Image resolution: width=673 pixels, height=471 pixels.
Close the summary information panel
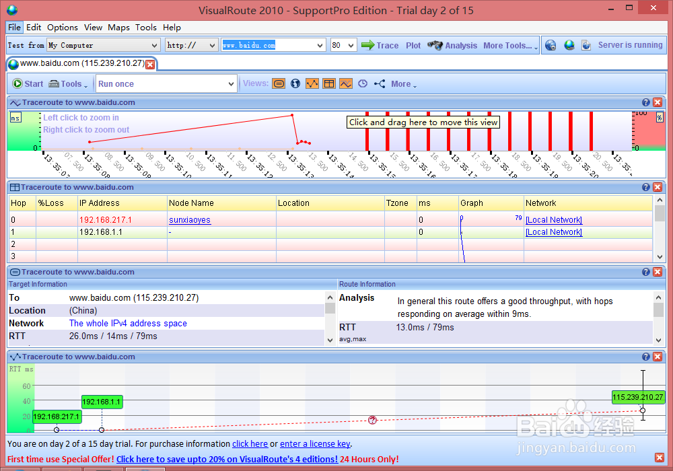(x=658, y=272)
